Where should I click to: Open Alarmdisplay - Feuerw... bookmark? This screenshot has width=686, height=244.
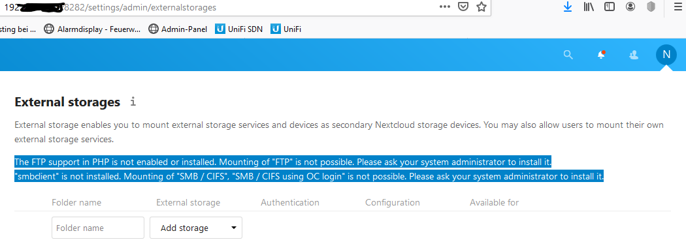pyautogui.click(x=92, y=29)
